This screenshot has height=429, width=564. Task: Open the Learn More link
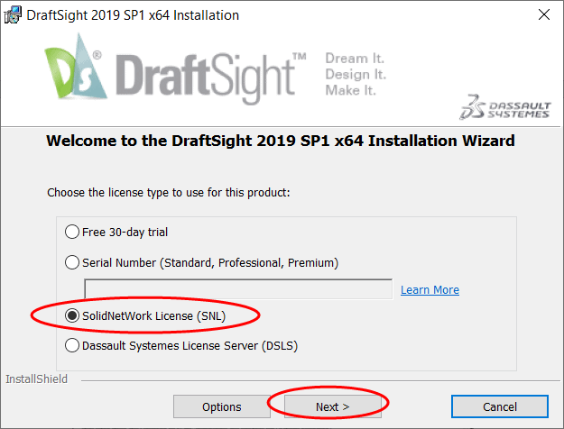click(x=430, y=289)
